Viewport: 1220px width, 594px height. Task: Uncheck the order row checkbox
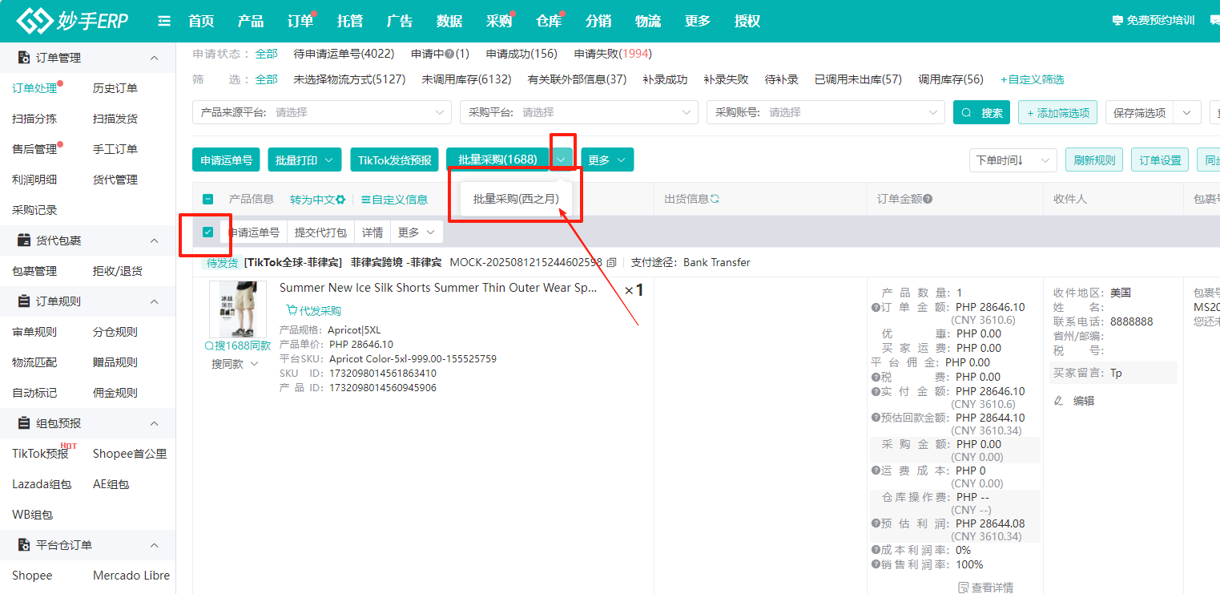pos(207,232)
